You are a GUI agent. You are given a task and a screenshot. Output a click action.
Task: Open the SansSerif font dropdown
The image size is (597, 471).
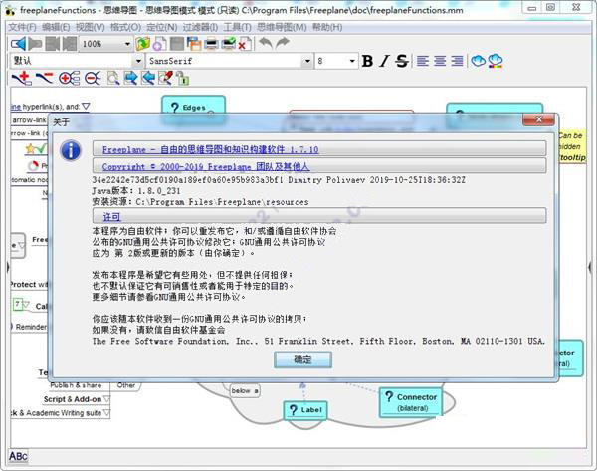(307, 61)
